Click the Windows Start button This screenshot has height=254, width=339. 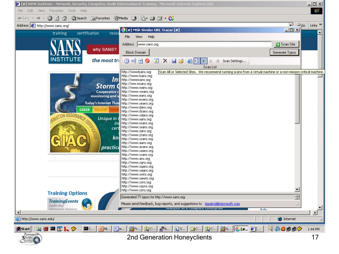click(23, 229)
